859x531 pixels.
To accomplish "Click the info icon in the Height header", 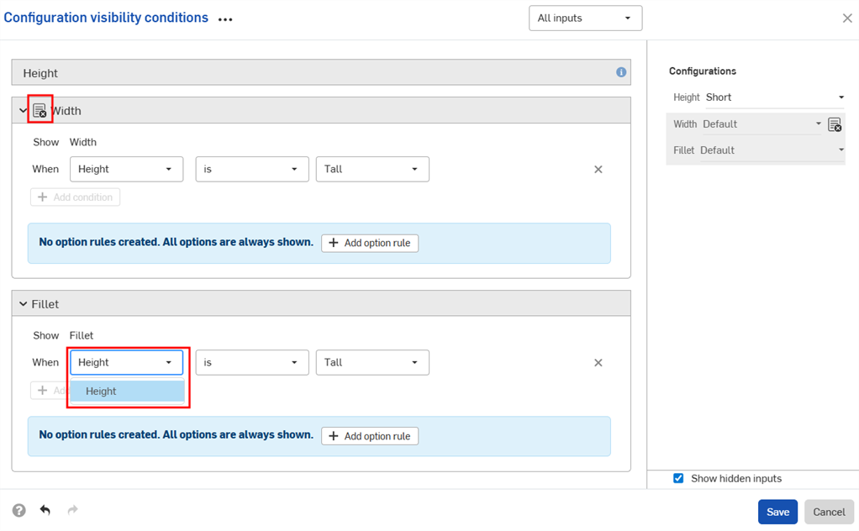I will (620, 72).
